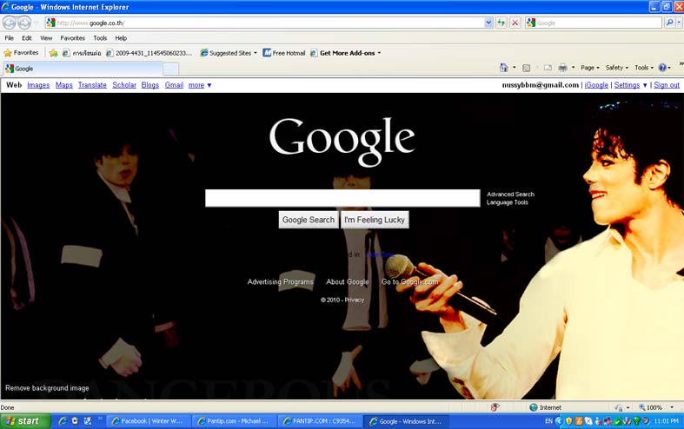Screen dimensions: 684x429
Task: Expand the Suggested Sites dropdown
Action: (256, 53)
